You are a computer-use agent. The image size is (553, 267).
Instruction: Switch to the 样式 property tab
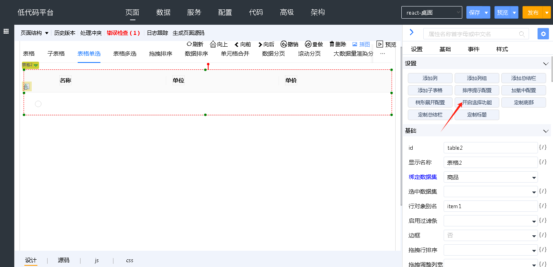coord(502,49)
